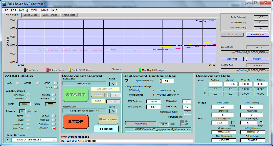Enable the Bottom Depth filter checkbox
Viewport: 273px width, 146px height.
[233, 123]
